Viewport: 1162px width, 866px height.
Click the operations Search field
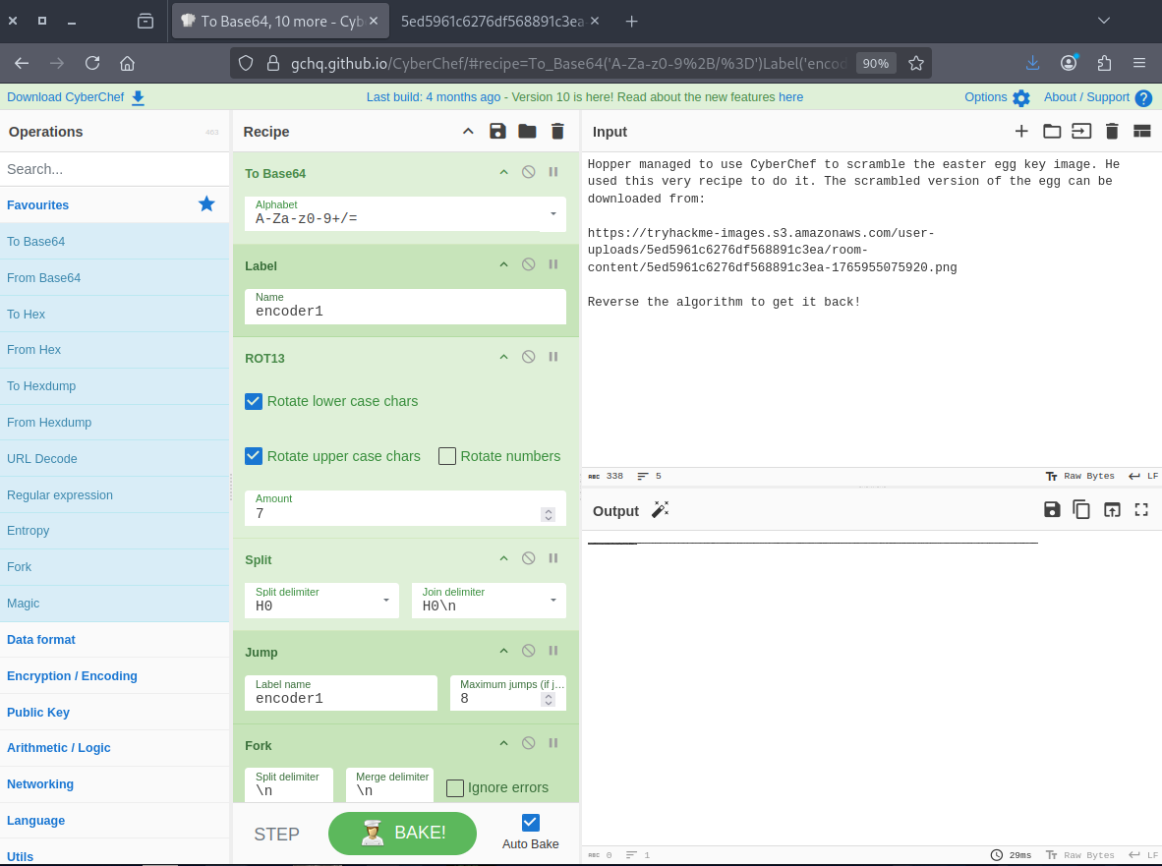114,169
